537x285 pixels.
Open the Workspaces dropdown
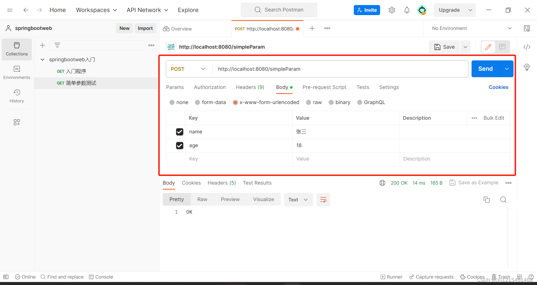[96, 10]
